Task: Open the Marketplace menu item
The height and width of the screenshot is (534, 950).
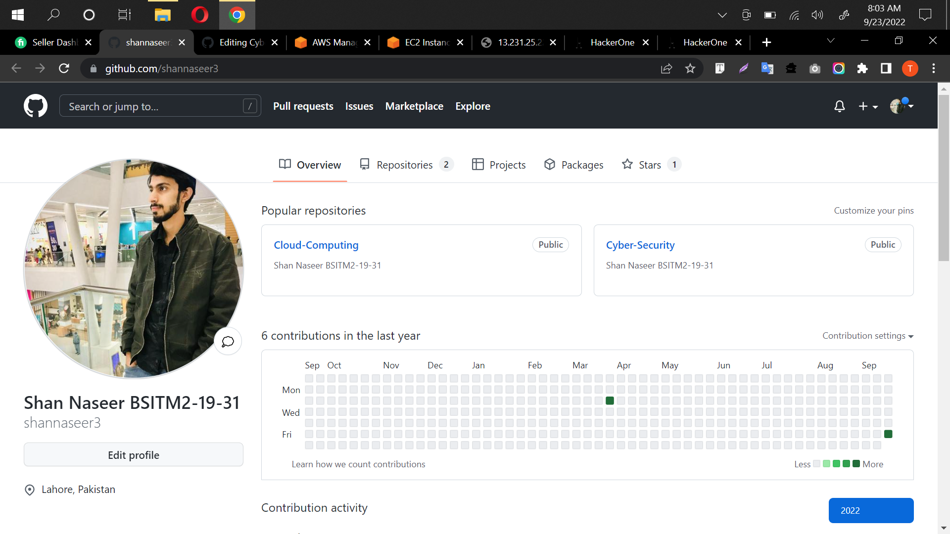Action: [414, 106]
